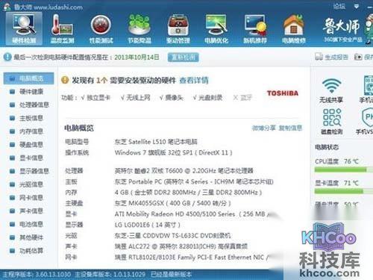Click the info icon beside last detection date
The height and width of the screenshot is (280, 373).
click(7, 57)
